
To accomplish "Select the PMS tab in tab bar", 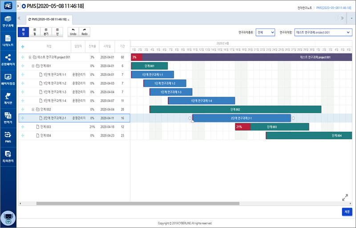I will click(49, 20).
